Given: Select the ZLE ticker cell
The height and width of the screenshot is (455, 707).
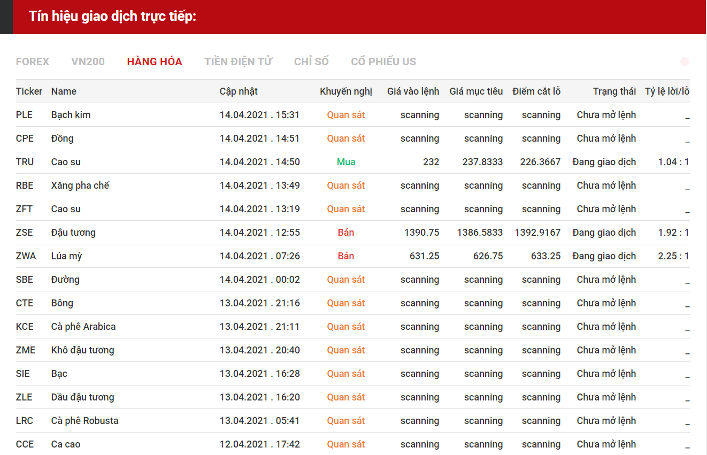Looking at the screenshot, I should (24, 397).
